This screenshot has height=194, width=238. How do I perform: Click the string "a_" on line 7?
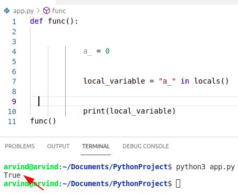click(x=167, y=81)
